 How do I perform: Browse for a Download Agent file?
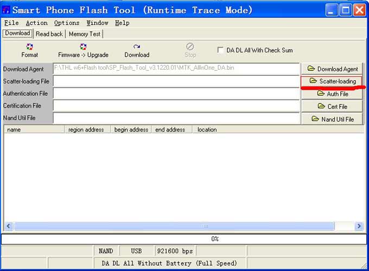point(332,69)
